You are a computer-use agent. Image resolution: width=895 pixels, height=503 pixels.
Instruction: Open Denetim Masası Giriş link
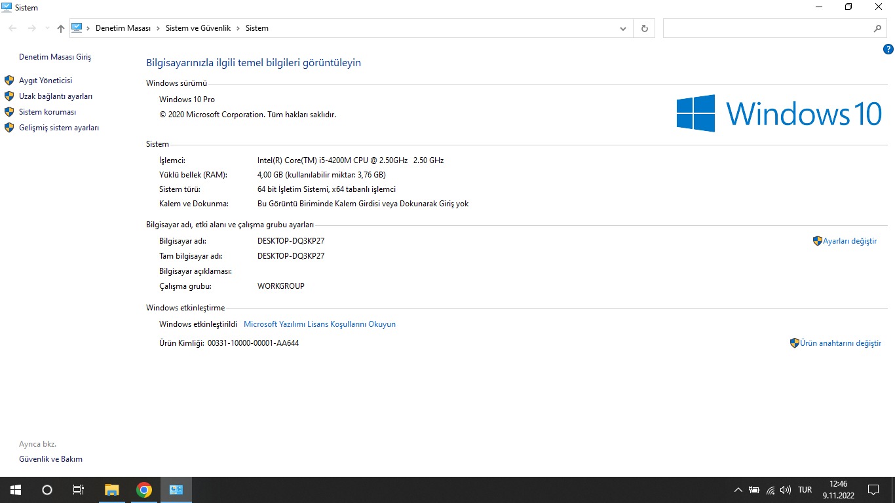click(55, 57)
